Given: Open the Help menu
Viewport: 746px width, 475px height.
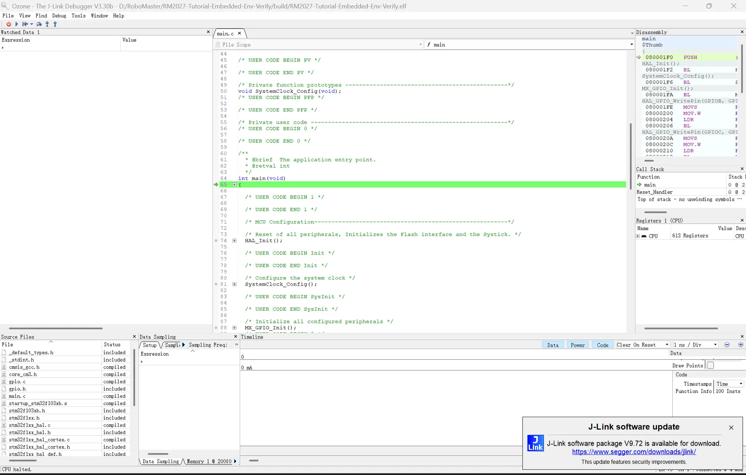Looking at the screenshot, I should click(118, 15).
